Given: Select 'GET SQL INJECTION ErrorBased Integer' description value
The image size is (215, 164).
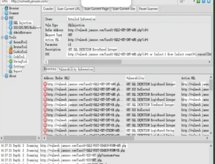Looking at the screenshot, I should coord(92,49).
